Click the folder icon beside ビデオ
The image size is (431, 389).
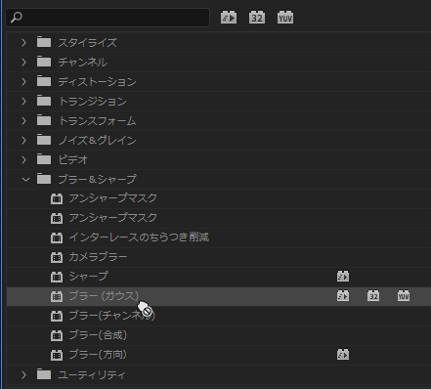(44, 159)
